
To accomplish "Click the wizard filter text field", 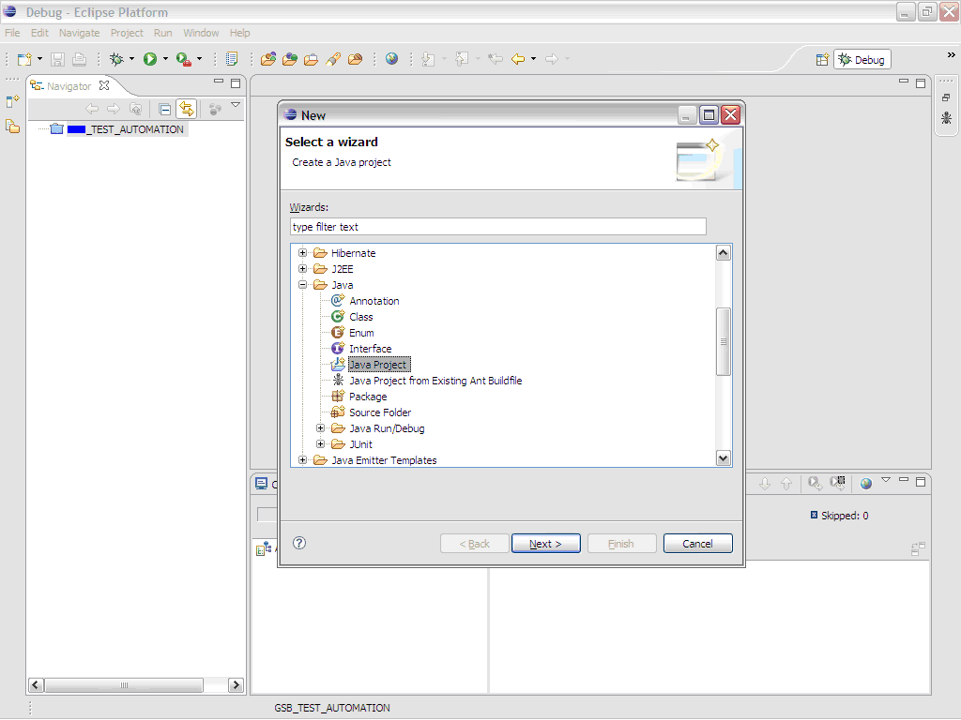I will click(497, 227).
